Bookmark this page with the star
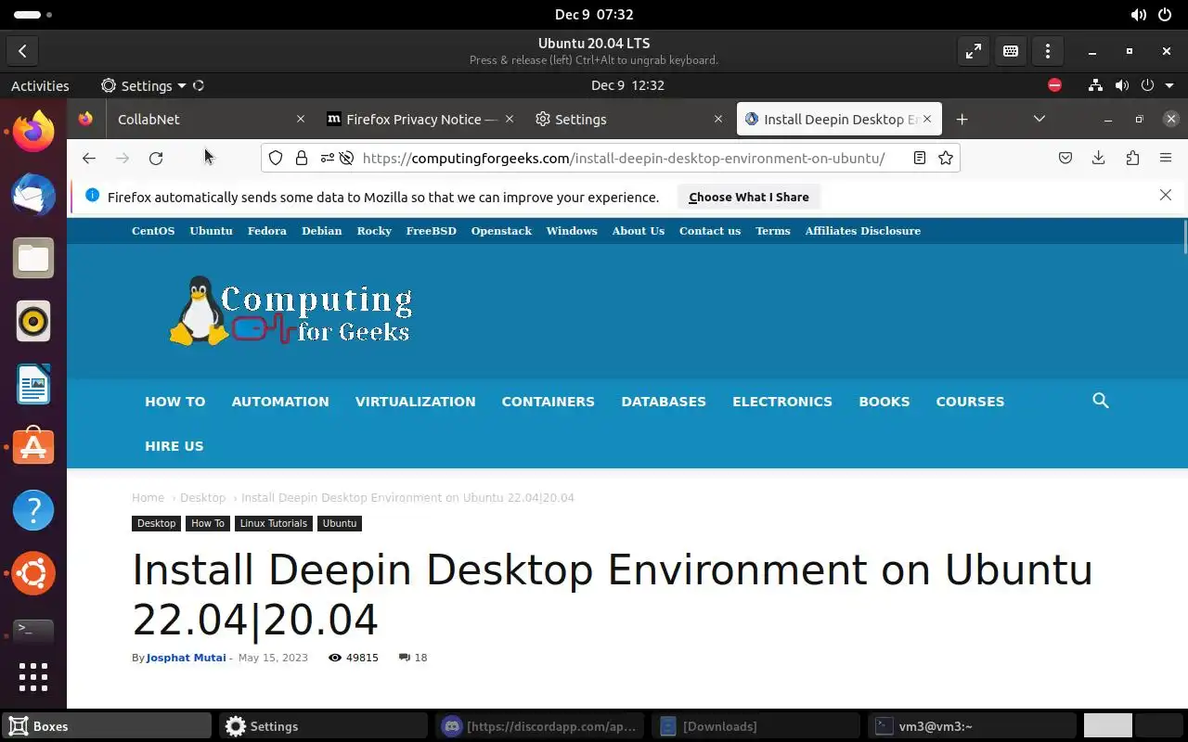 tap(946, 158)
